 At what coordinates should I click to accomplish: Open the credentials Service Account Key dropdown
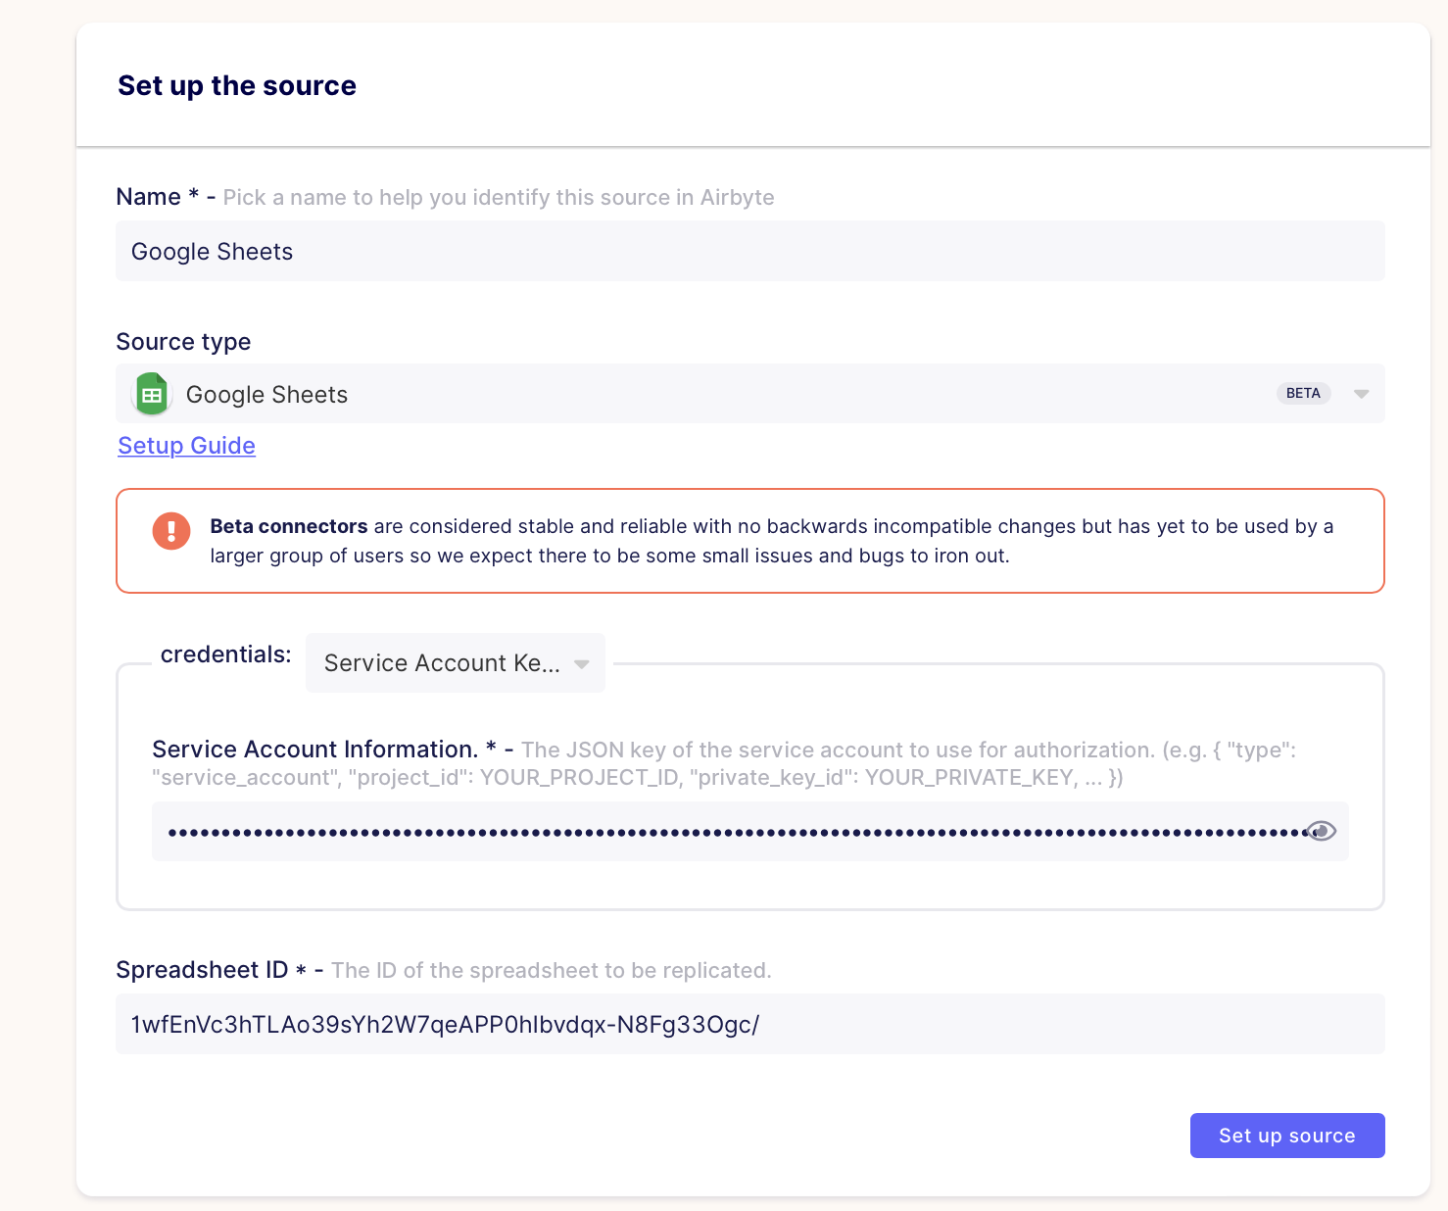click(455, 663)
